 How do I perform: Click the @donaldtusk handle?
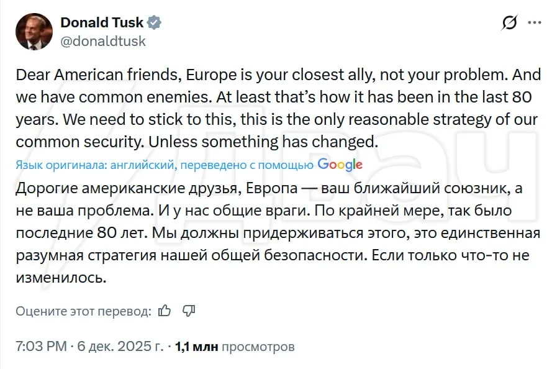(102, 40)
